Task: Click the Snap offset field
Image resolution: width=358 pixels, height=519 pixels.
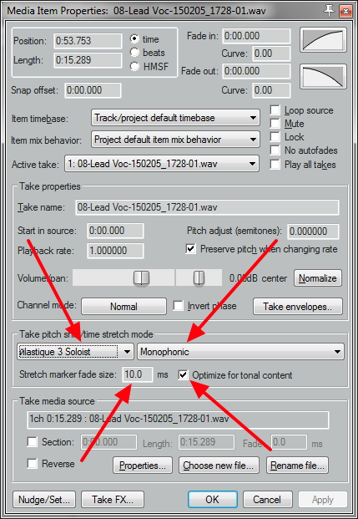Action: click(x=93, y=90)
